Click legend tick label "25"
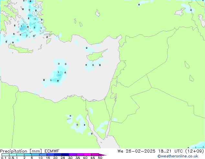The width and height of the screenshot is (205, 159). [63, 158]
